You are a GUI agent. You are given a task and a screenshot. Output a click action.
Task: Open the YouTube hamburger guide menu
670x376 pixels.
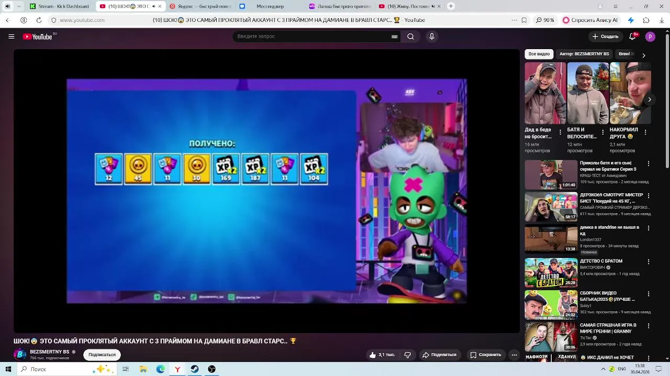coord(11,37)
